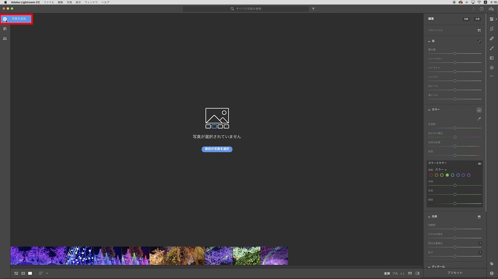Click the すべての写真を検索 search field
The image size is (498, 279).
click(246, 9)
